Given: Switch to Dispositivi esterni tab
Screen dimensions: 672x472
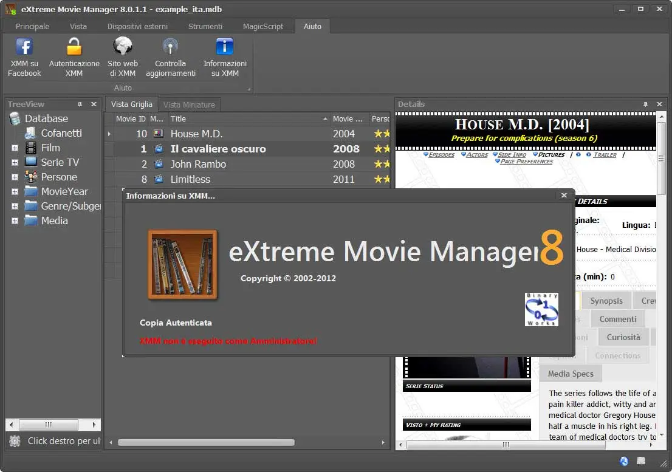Looking at the screenshot, I should [137, 26].
